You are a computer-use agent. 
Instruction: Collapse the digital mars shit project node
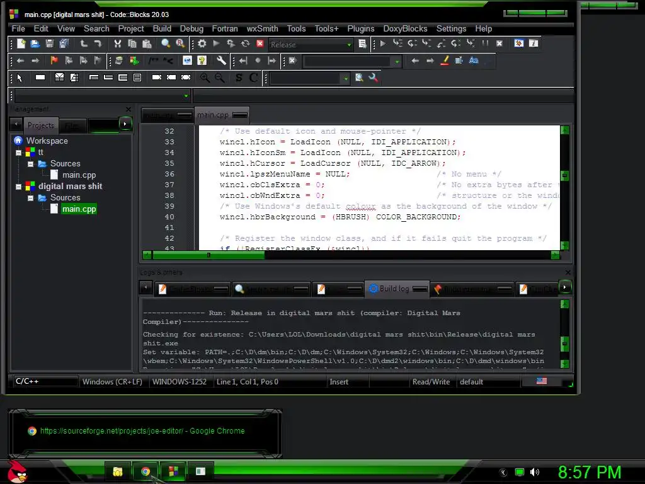coord(18,187)
